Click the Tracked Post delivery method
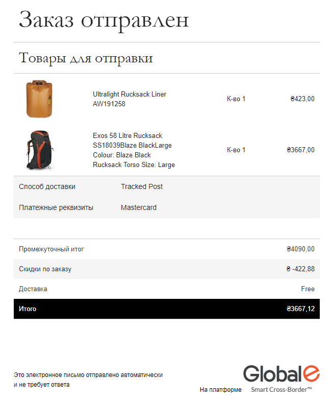 pos(142,186)
